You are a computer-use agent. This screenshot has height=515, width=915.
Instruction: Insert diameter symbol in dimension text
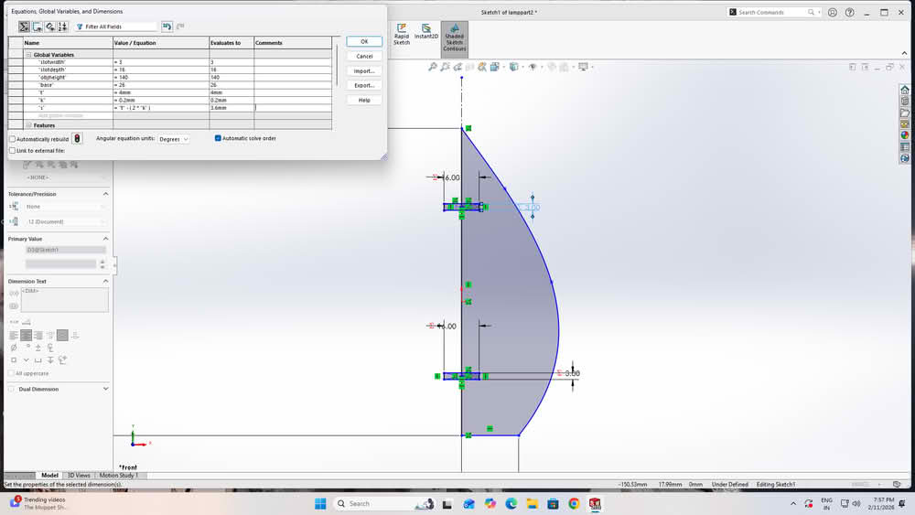coord(14,348)
